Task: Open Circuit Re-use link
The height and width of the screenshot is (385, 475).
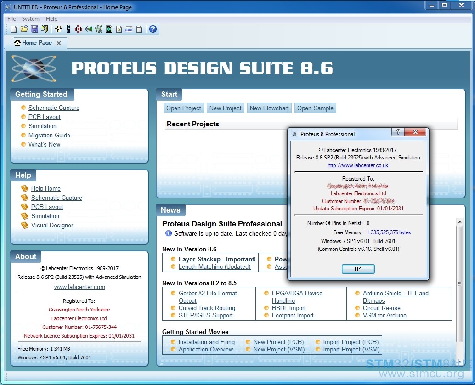Action: tap(382, 308)
